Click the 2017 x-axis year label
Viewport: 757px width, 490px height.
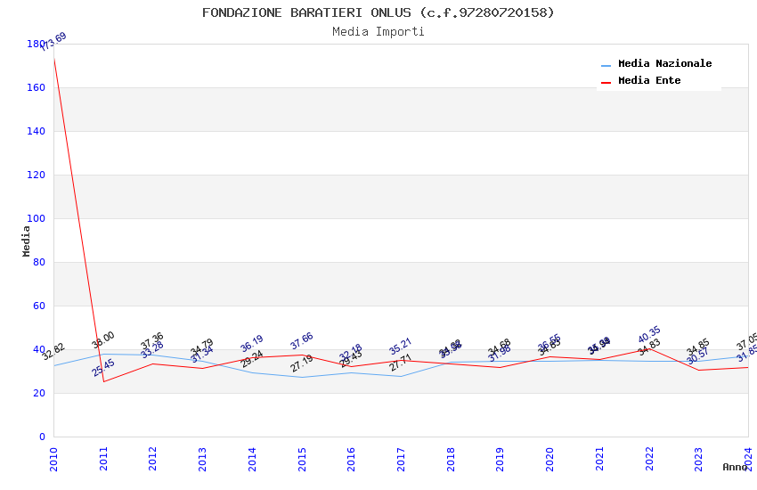(401, 459)
